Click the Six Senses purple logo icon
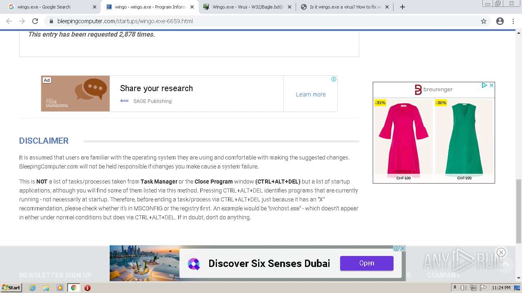522x293 pixels. [194, 264]
